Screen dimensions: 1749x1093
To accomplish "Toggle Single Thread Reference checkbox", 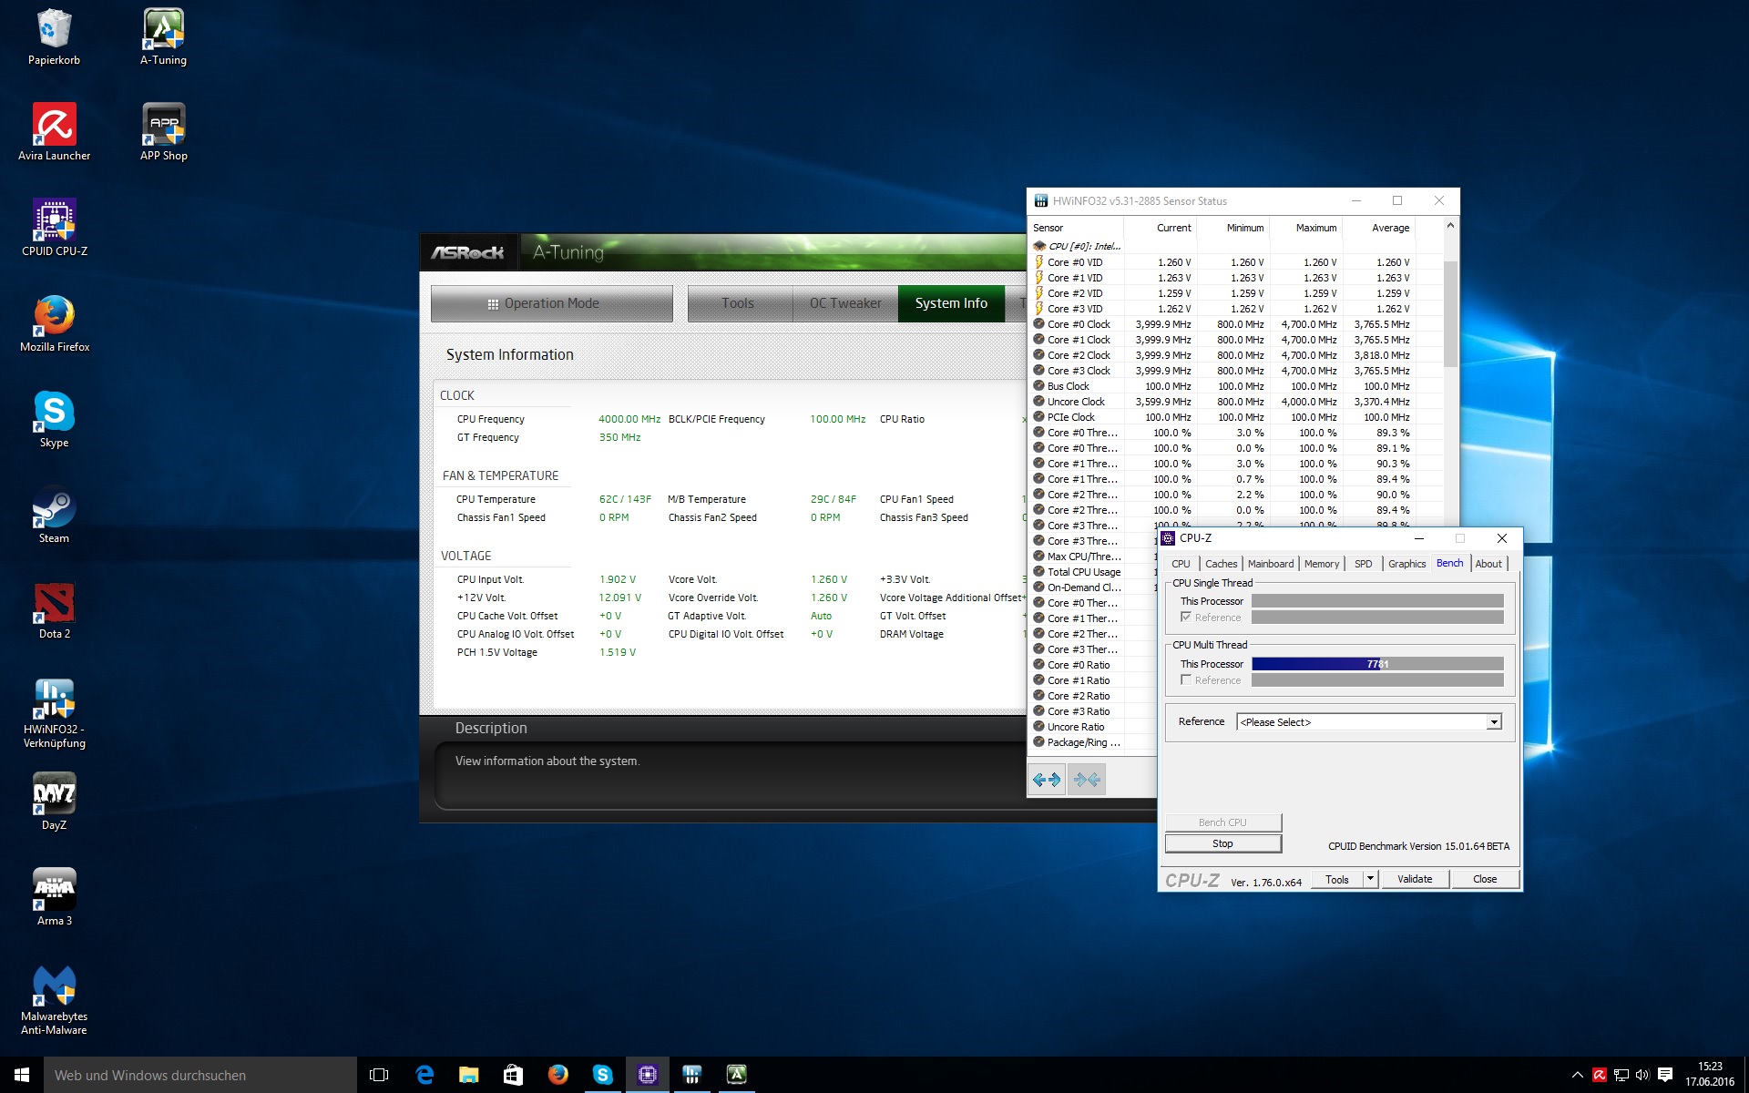I will pos(1186,618).
